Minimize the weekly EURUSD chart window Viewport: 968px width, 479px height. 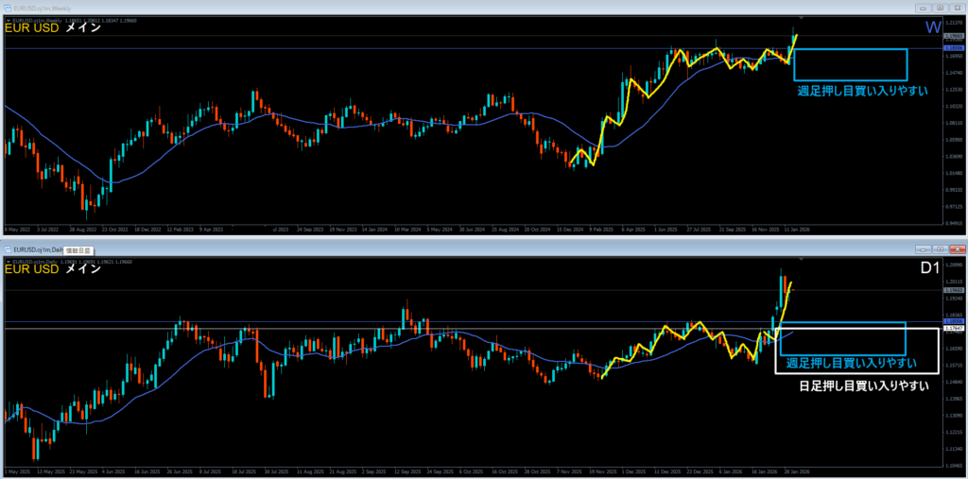point(922,7)
